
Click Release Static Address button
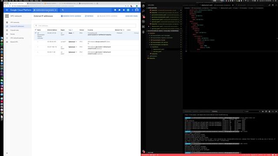click(x=107, y=16)
